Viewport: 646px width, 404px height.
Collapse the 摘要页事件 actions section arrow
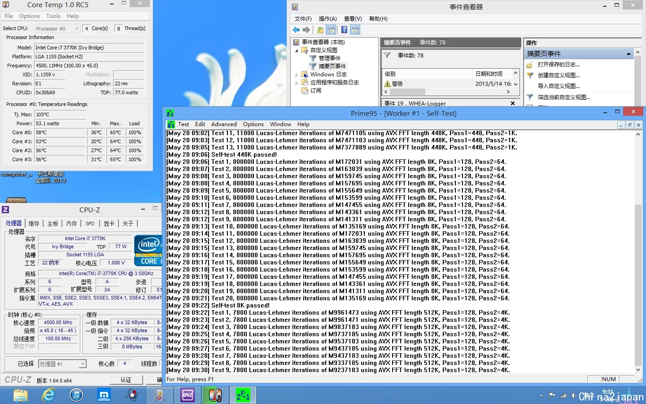pos(629,54)
